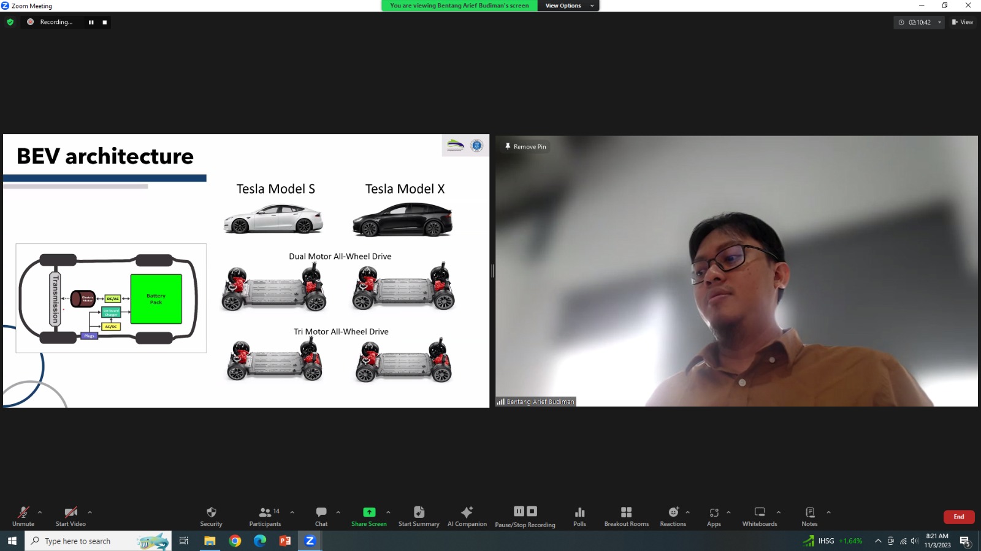Expand Chat options arrow
Screen dimensions: 981x551
[338, 512]
